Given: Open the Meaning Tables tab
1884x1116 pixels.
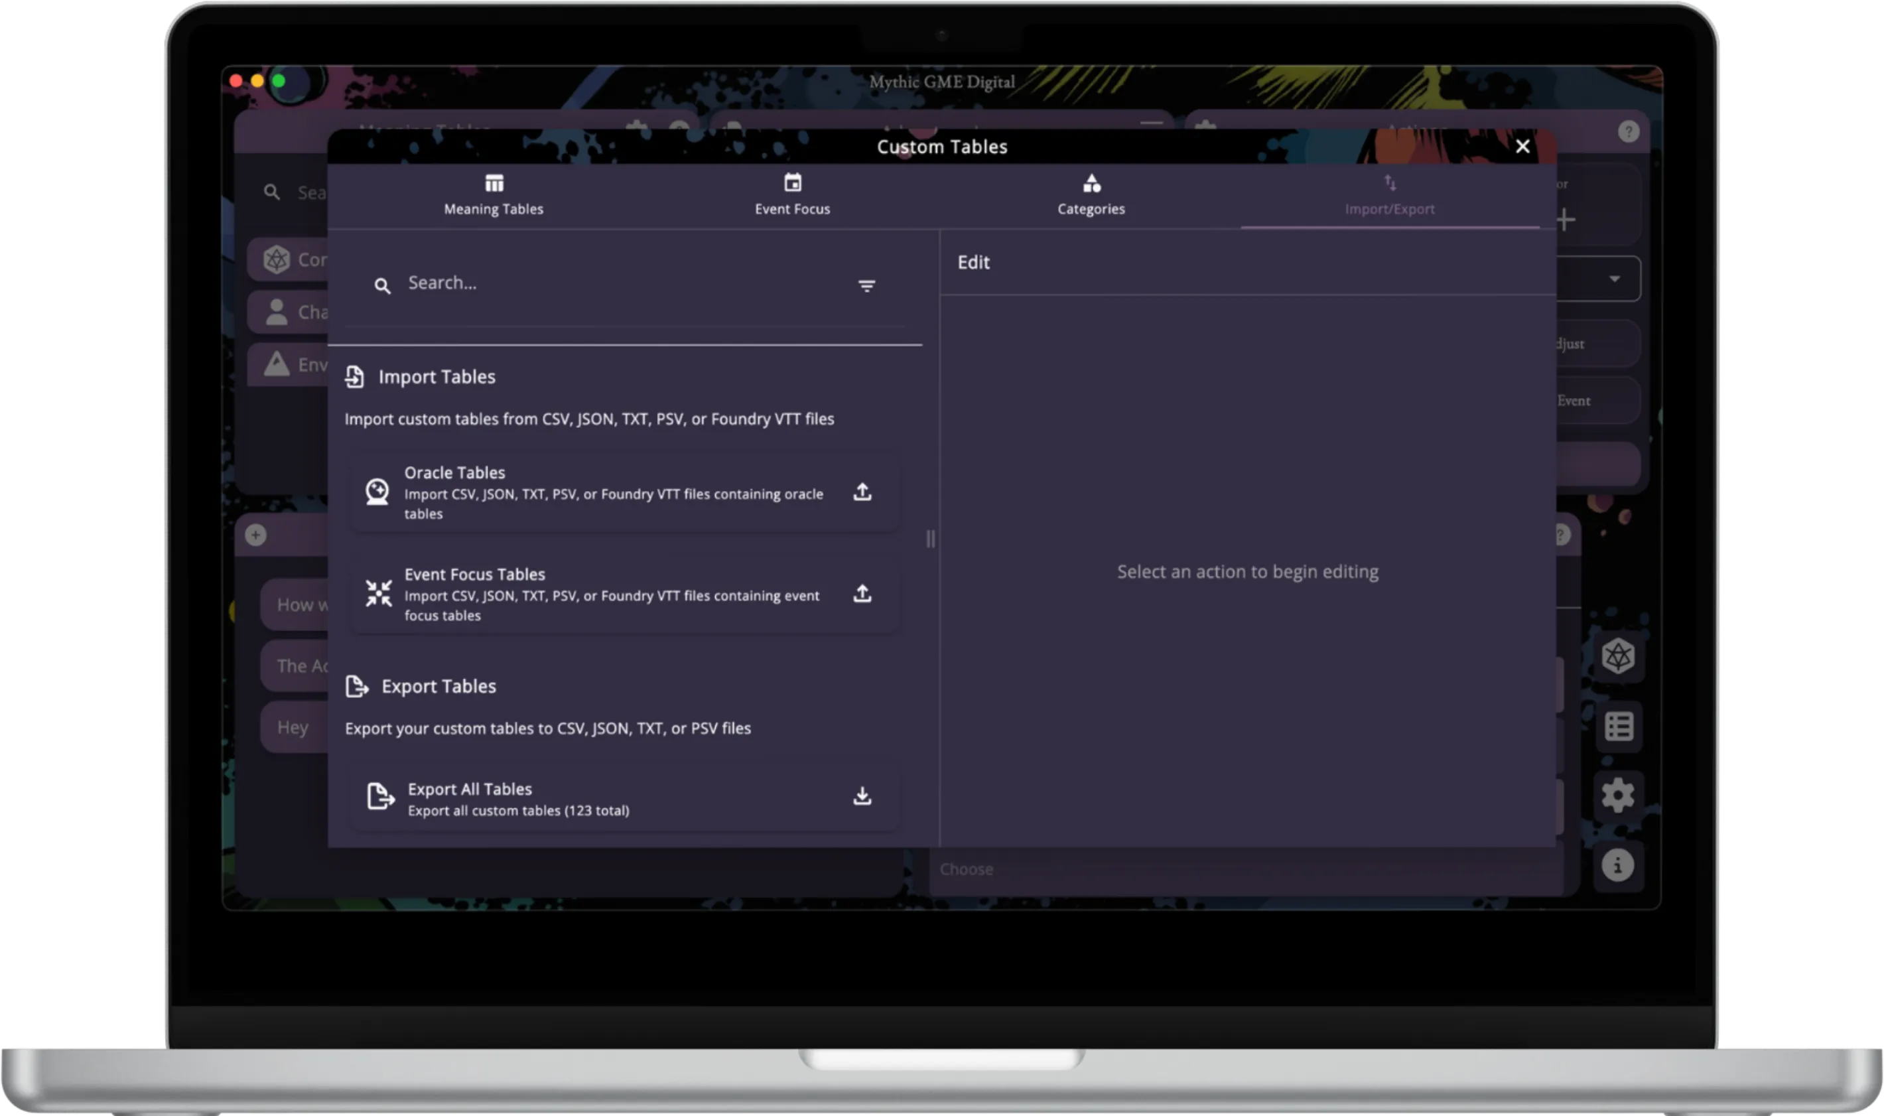Looking at the screenshot, I should (x=493, y=195).
